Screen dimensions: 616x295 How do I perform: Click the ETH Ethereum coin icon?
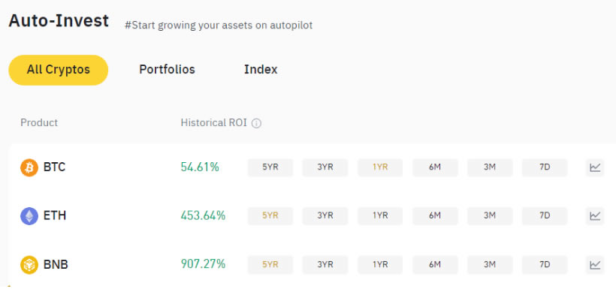point(29,216)
